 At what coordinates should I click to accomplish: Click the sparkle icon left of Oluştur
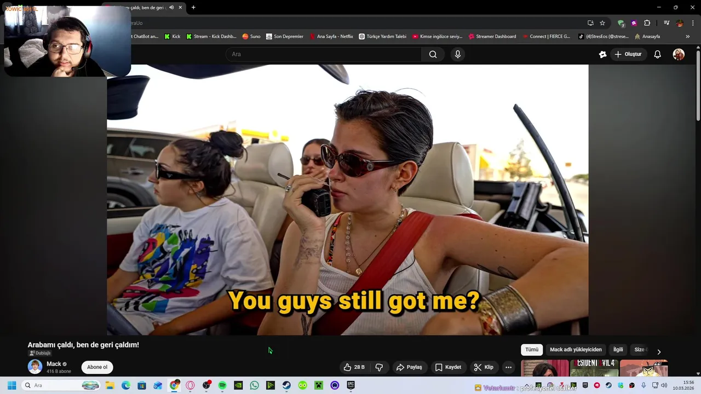[603, 54]
